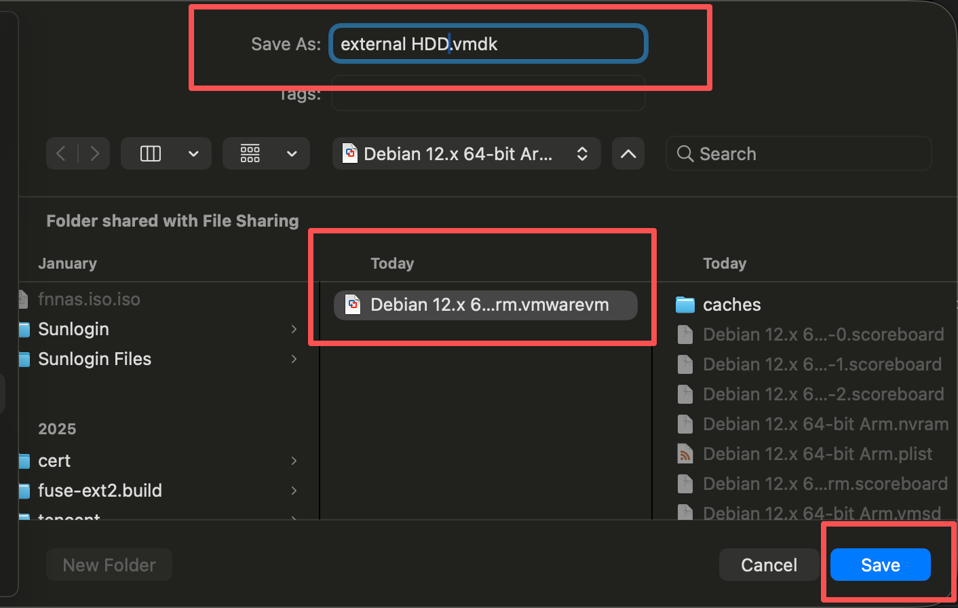Expand the cert folder
The image size is (958, 608).
[294, 461]
